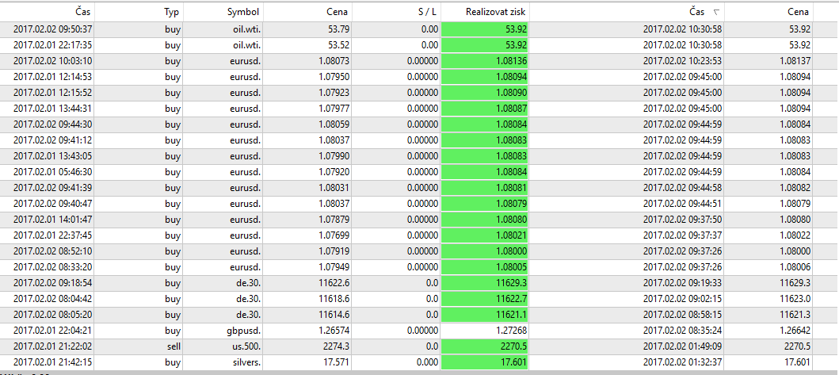
Task: Select the close time 2017.02.02 01:32:37
Action: (683, 362)
